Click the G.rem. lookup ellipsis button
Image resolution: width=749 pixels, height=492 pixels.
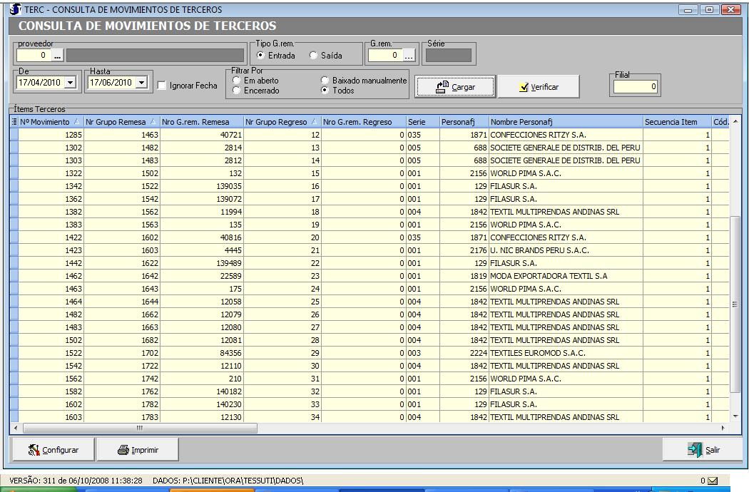click(409, 56)
